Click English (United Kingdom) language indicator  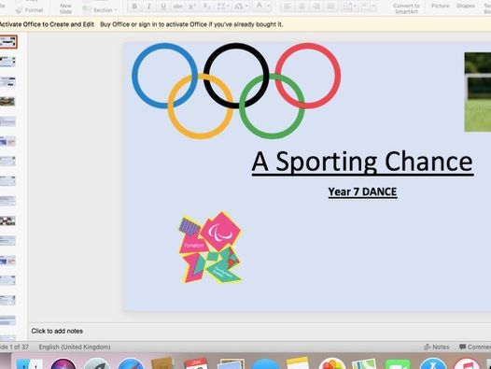tap(75, 347)
